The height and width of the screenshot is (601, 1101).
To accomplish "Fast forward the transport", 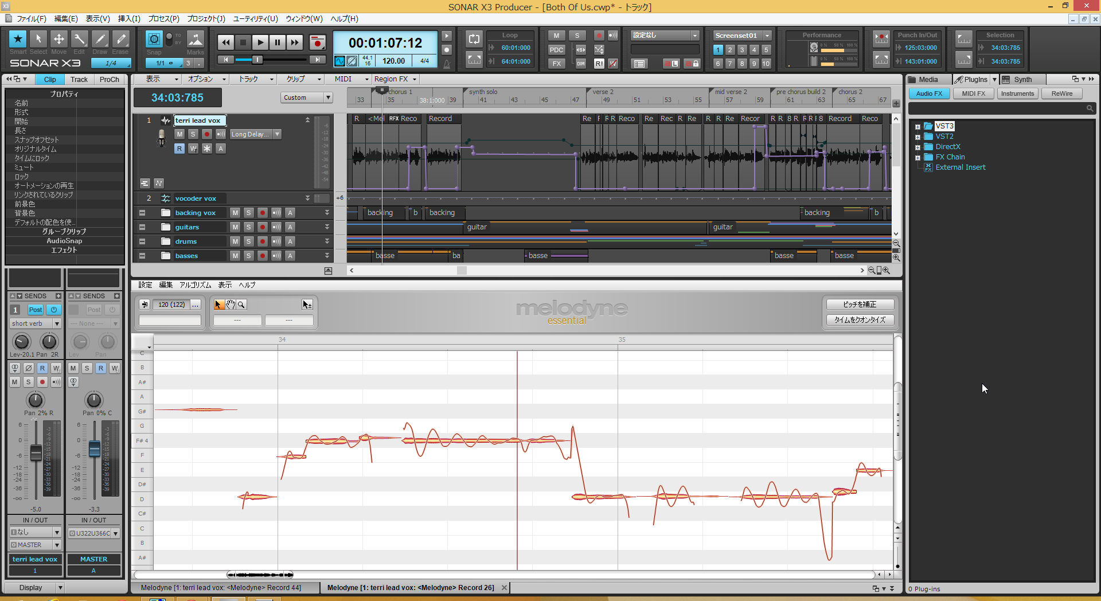I will tap(295, 42).
